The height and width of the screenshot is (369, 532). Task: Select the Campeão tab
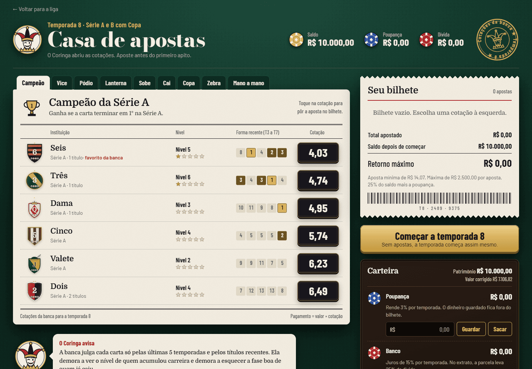33,83
